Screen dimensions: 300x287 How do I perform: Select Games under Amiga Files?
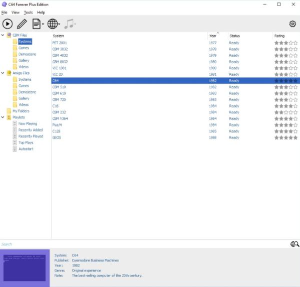[24, 86]
